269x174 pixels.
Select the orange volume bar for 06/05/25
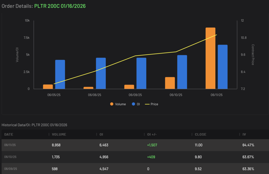[48, 87]
